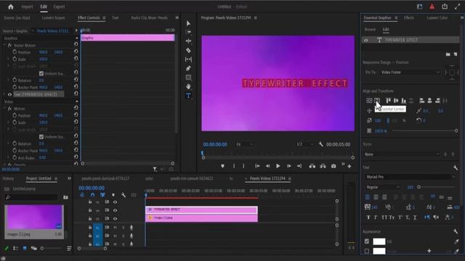Image resolution: width=465 pixels, height=261 pixels.
Task: Toggle animation stopwatch for Motion Scale
Action: pos(15,123)
